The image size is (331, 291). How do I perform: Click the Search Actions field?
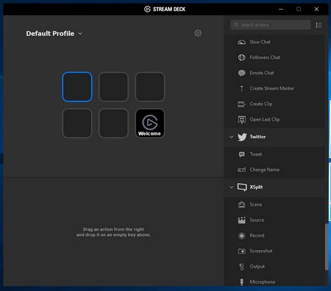(271, 25)
